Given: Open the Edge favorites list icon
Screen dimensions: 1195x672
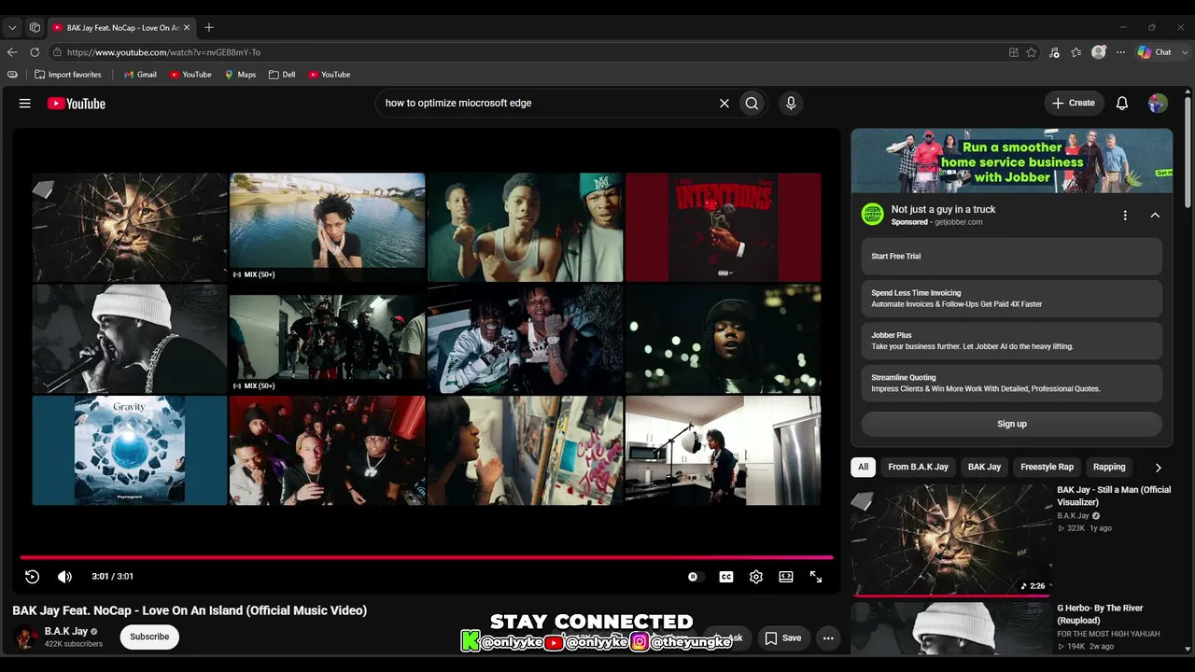Looking at the screenshot, I should point(1076,52).
